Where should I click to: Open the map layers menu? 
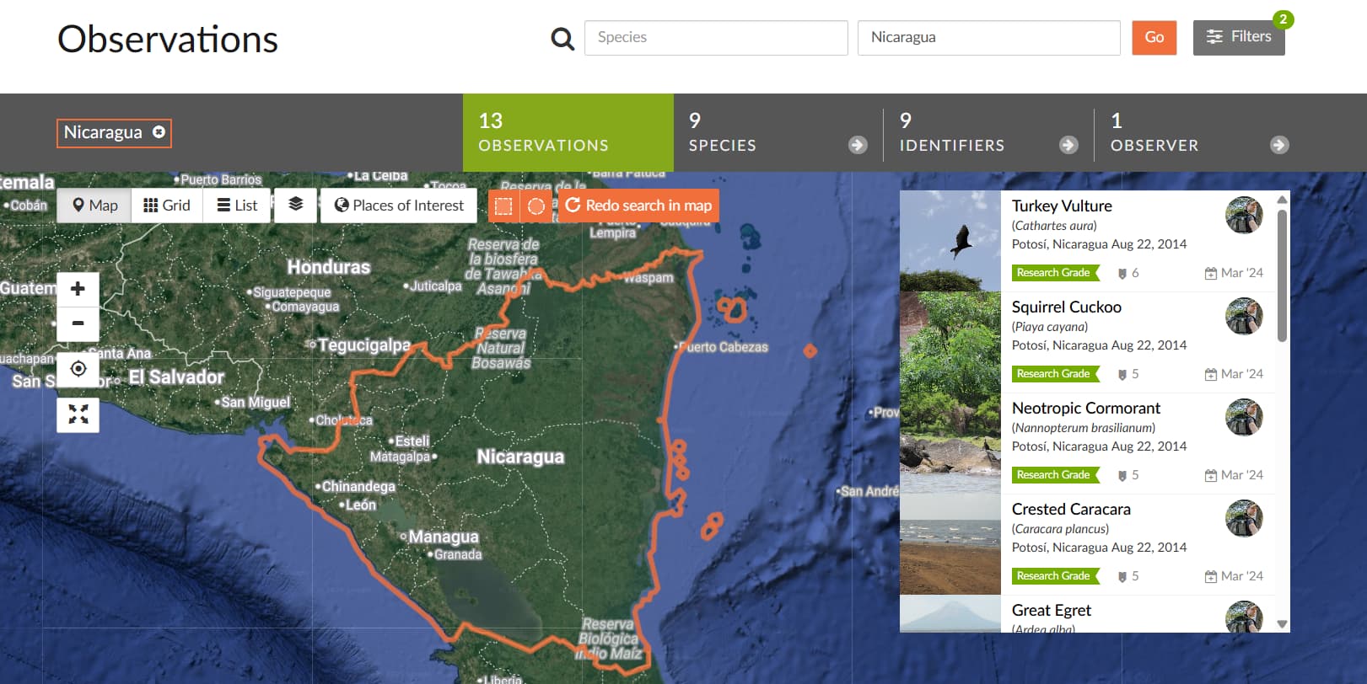click(x=296, y=205)
